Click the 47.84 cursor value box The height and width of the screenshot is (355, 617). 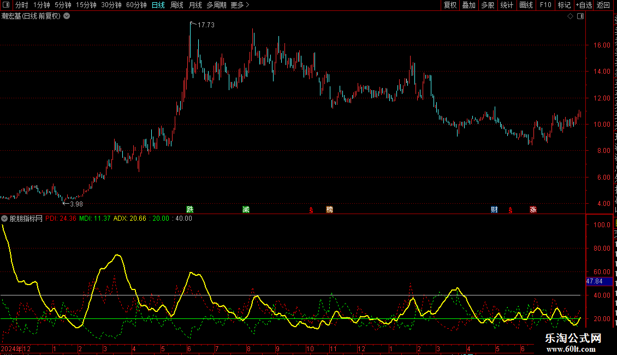(599, 281)
